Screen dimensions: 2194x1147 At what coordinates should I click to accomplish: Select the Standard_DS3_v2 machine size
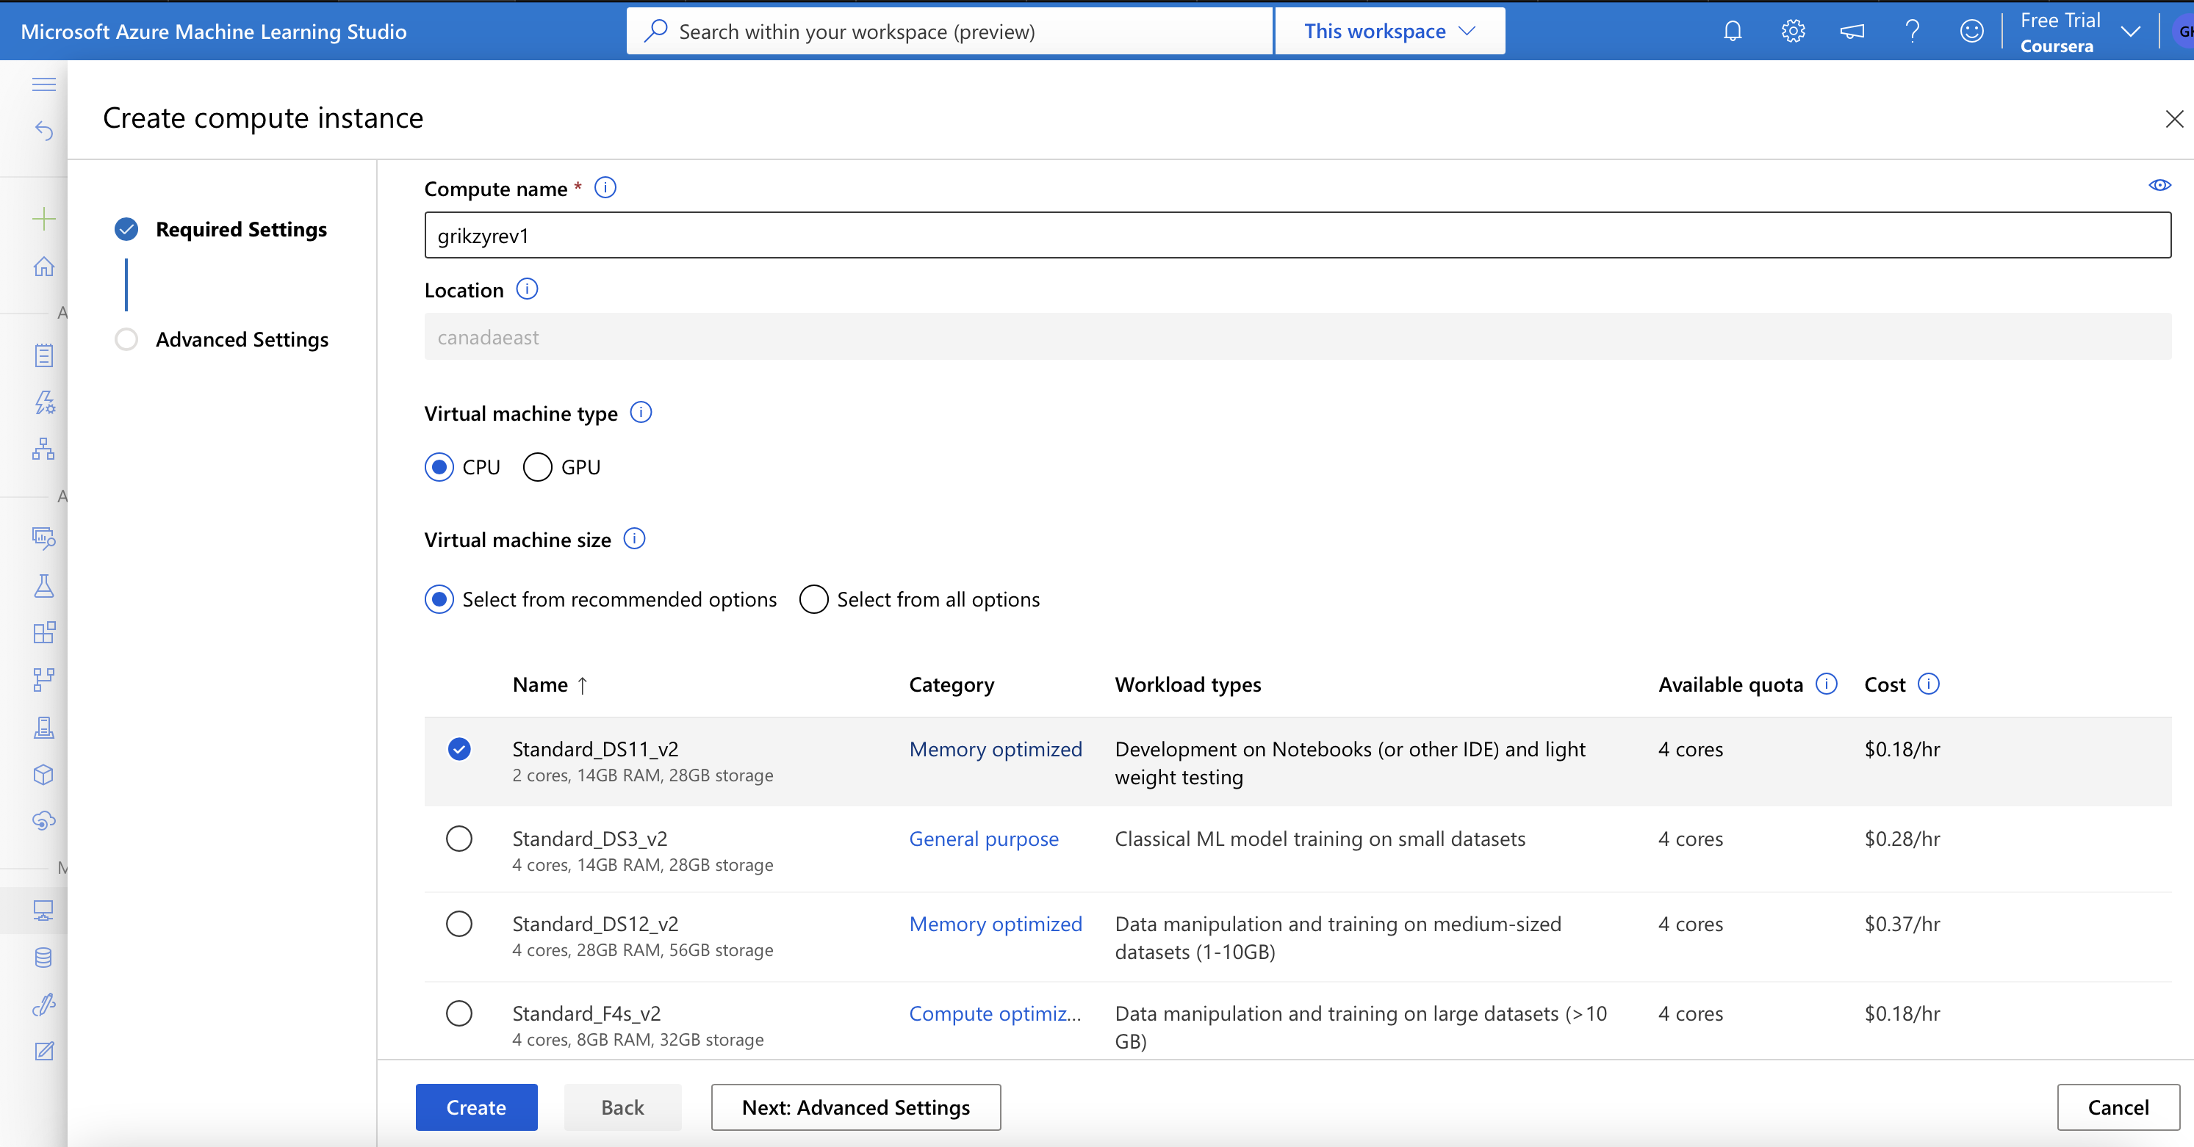click(459, 839)
